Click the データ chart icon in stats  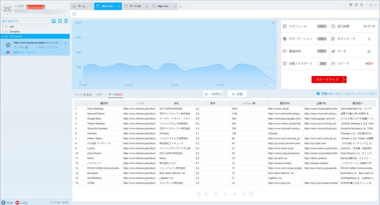(333, 51)
